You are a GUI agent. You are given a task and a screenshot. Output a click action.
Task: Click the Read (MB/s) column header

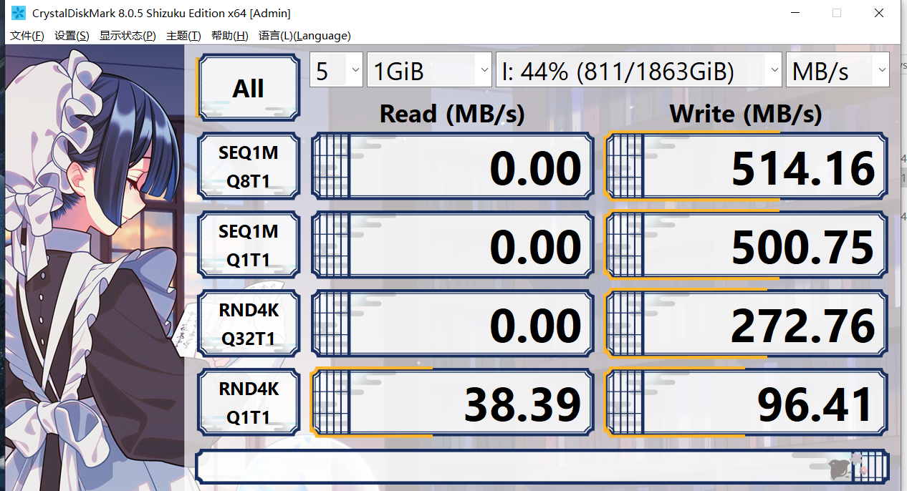point(452,113)
